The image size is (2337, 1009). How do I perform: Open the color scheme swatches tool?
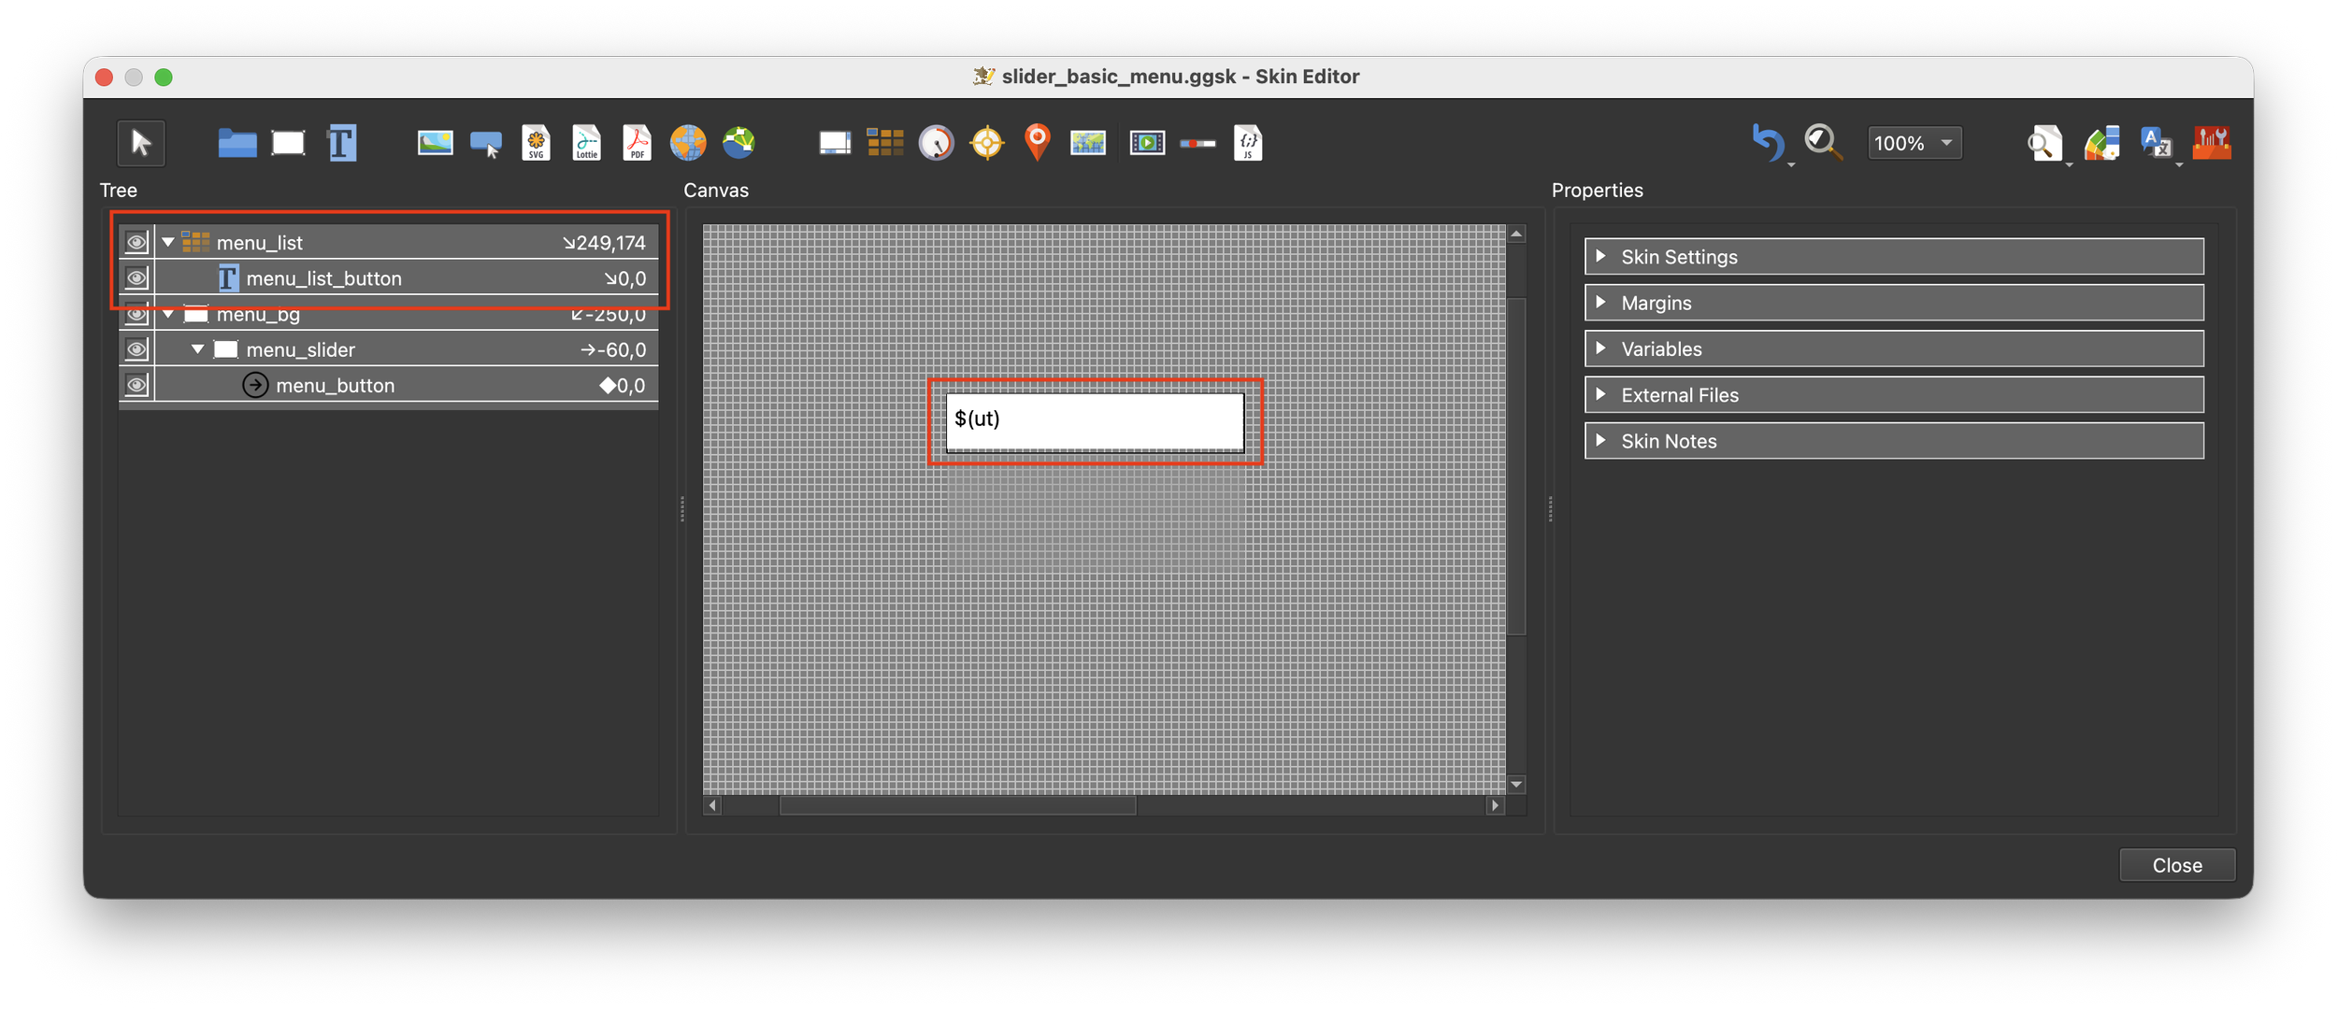pyautogui.click(x=2101, y=143)
